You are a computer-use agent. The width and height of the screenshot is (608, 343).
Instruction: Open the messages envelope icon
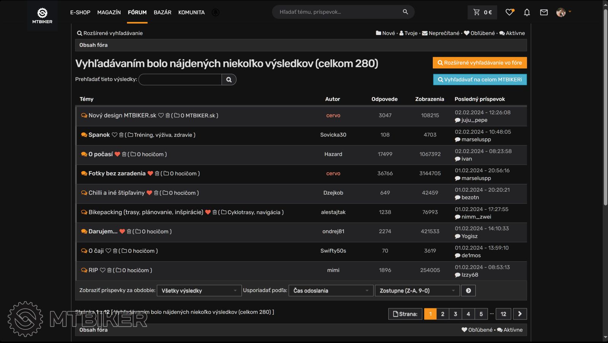pos(544,13)
